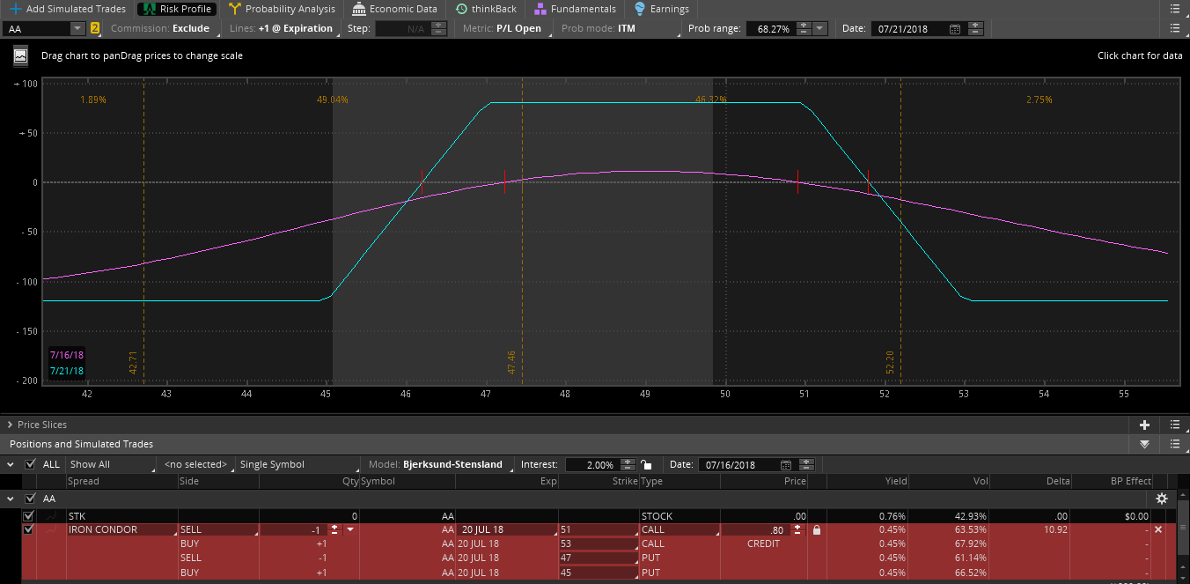Switch to thinkBack tab
This screenshot has height=584, width=1190.
[x=487, y=9]
